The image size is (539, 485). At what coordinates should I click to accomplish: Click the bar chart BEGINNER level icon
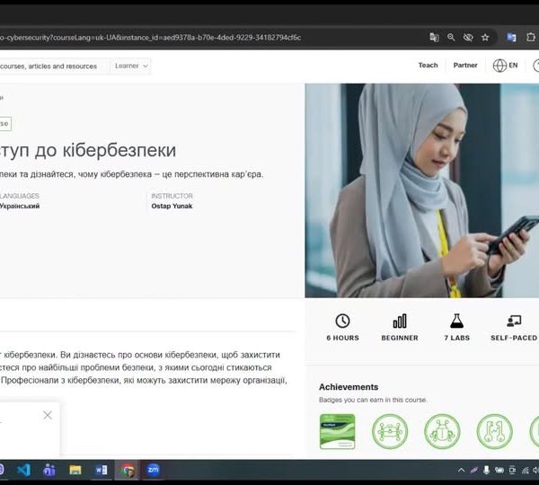[x=400, y=321]
